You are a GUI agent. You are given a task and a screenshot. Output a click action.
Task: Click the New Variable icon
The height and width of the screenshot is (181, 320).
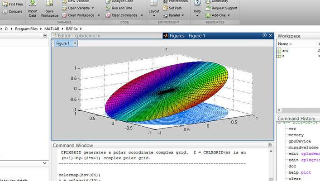coord(64,1)
